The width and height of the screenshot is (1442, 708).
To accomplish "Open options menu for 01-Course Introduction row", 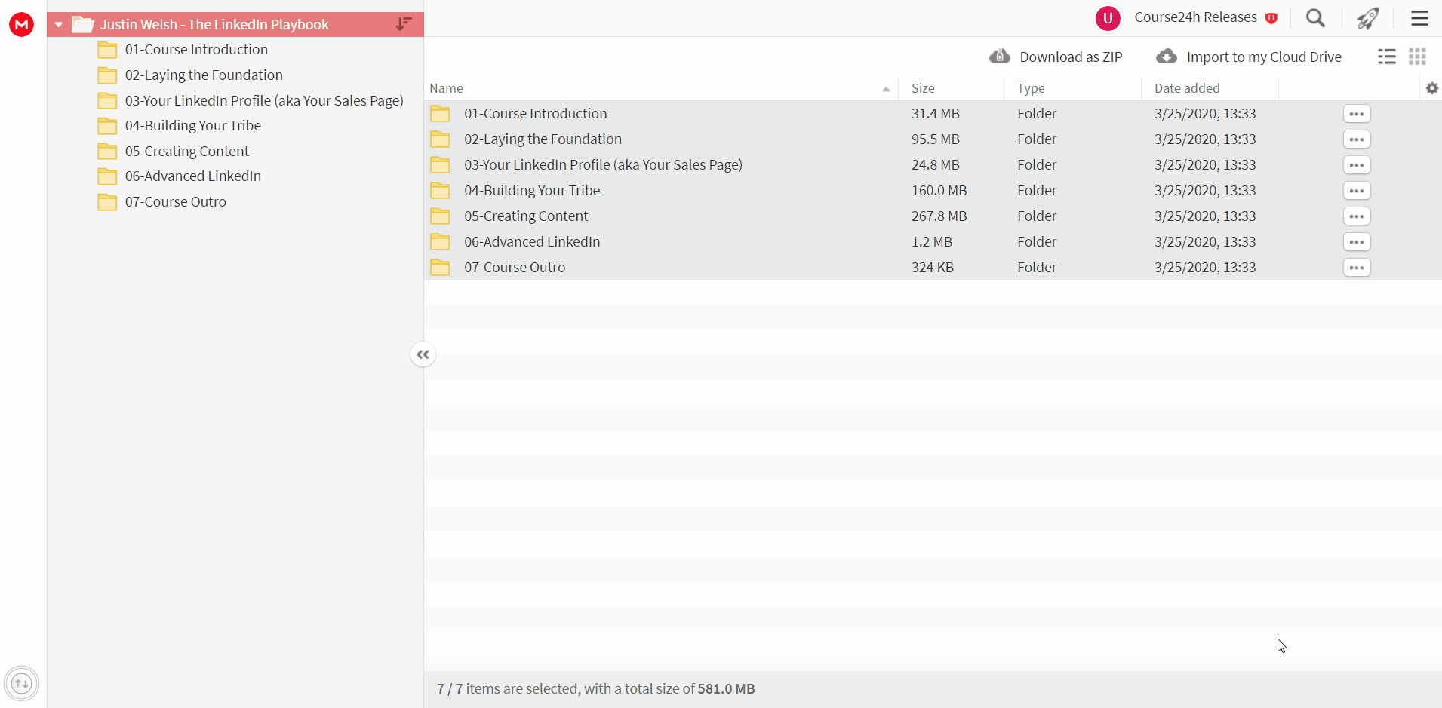I will (1357, 114).
